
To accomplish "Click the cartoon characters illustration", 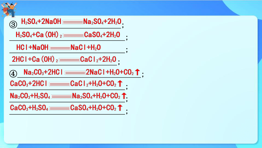I will 9,9.
